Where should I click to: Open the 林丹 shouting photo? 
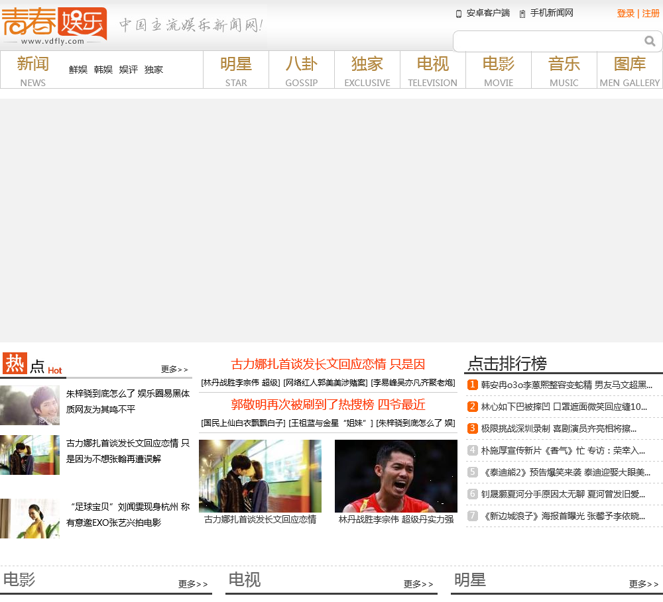[396, 476]
